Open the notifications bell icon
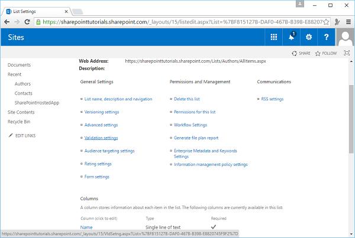Image resolution: width=355 pixels, height=238 pixels. 291,37
